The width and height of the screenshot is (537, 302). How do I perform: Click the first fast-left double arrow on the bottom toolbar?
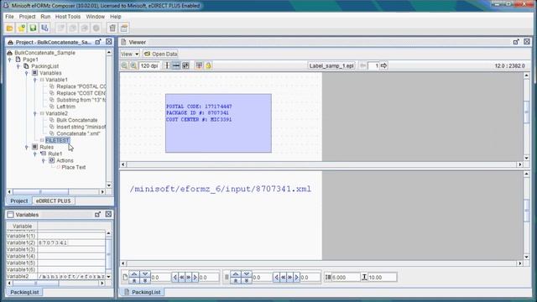pos(182,278)
